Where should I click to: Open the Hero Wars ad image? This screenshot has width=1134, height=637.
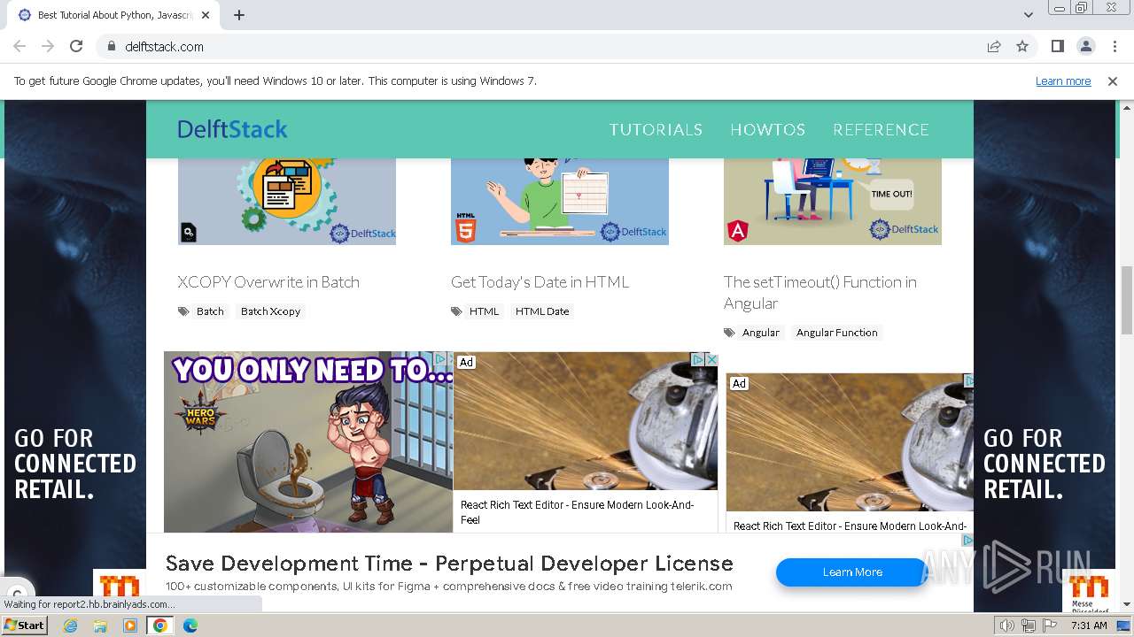(308, 442)
